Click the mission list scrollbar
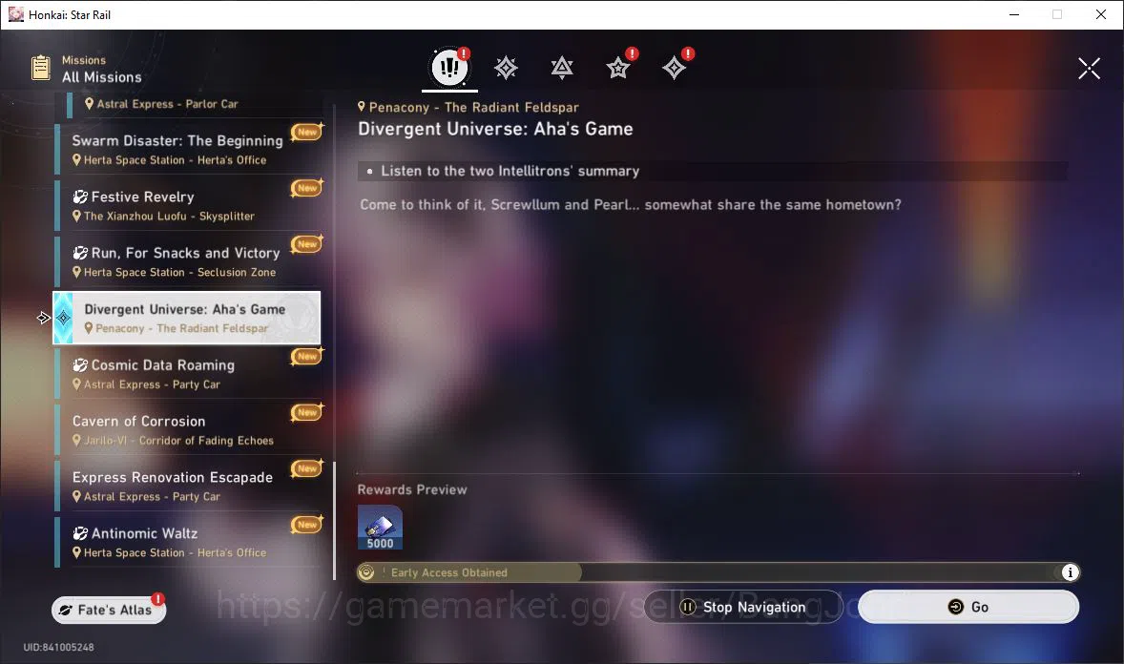 [x=334, y=521]
